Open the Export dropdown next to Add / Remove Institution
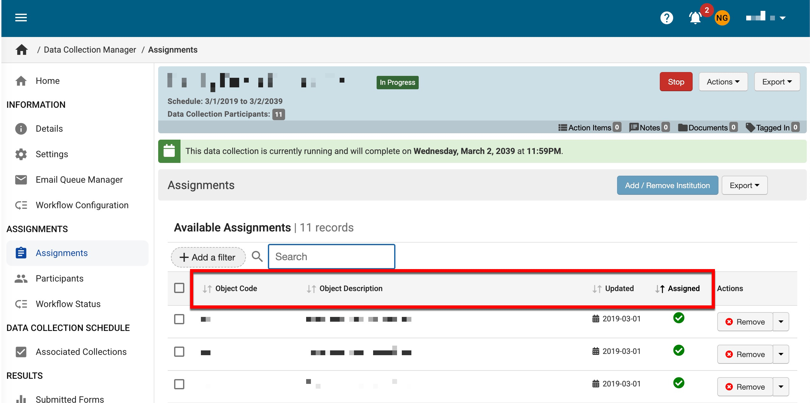The width and height of the screenshot is (810, 403). pyautogui.click(x=744, y=186)
